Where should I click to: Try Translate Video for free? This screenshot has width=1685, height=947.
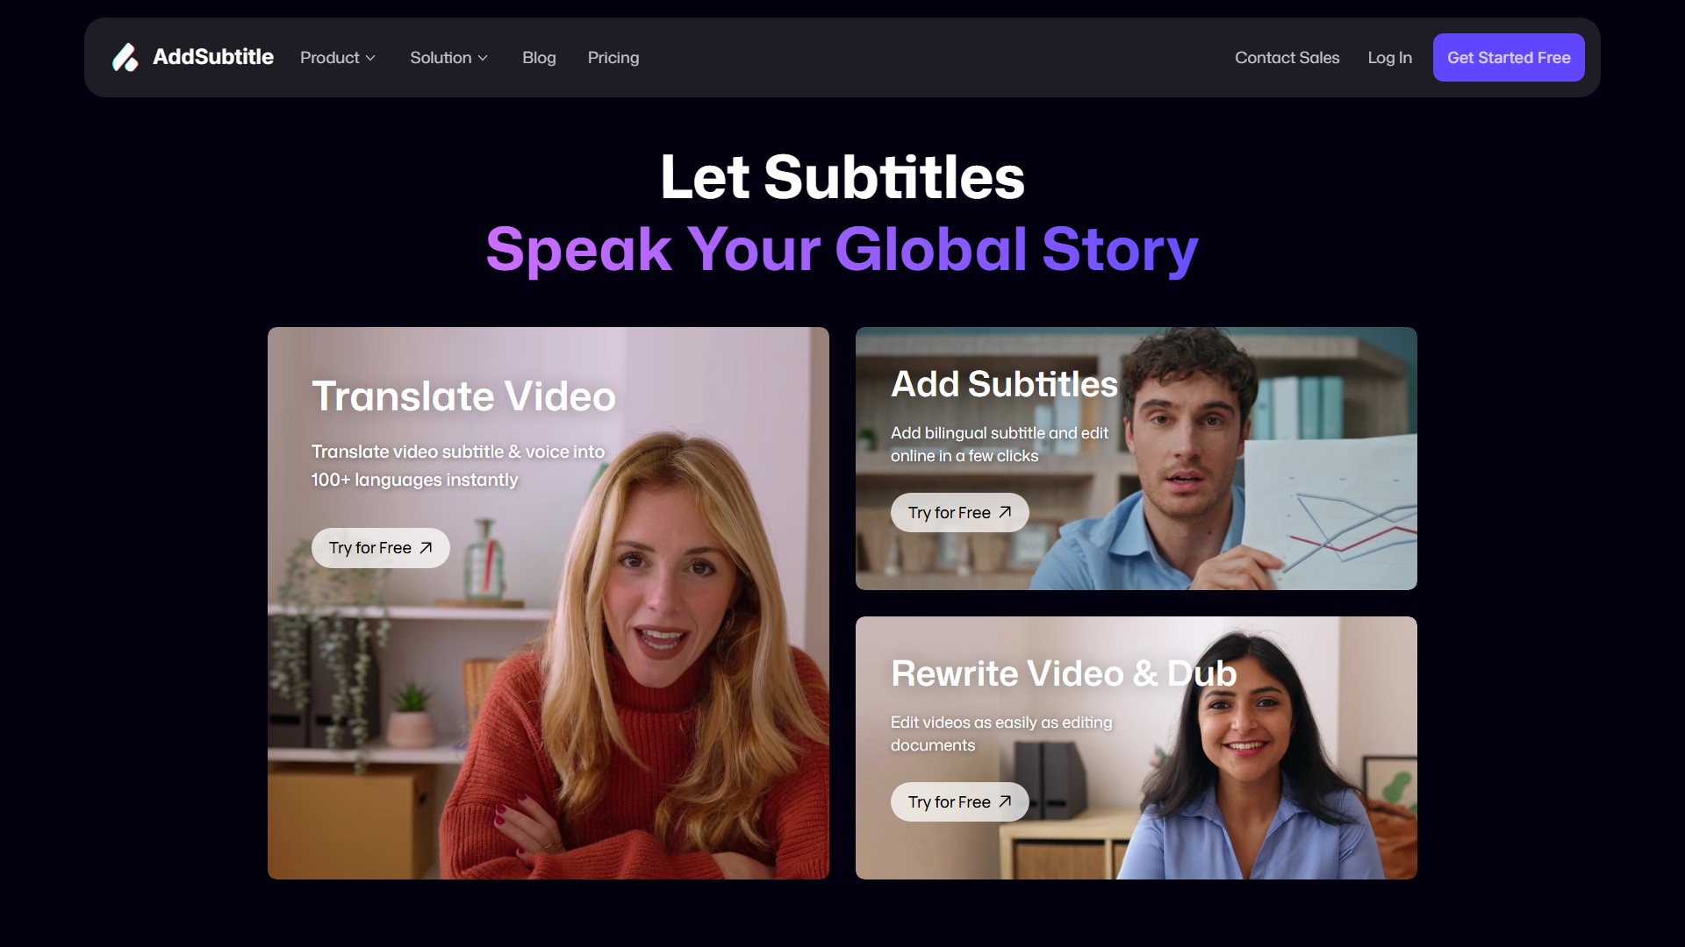[x=381, y=548]
